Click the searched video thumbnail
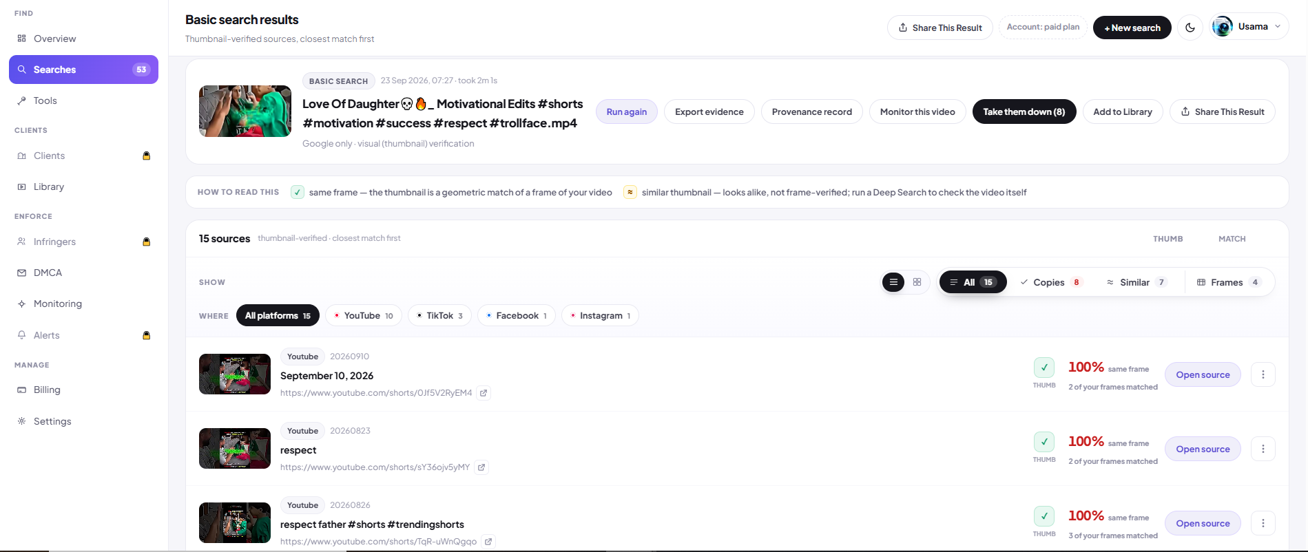Screen dimensions: 1308x552 [x=245, y=112]
